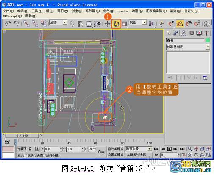Switch to the Display command panel
Viewport: 214px width, 175px height.
(x=199, y=33)
